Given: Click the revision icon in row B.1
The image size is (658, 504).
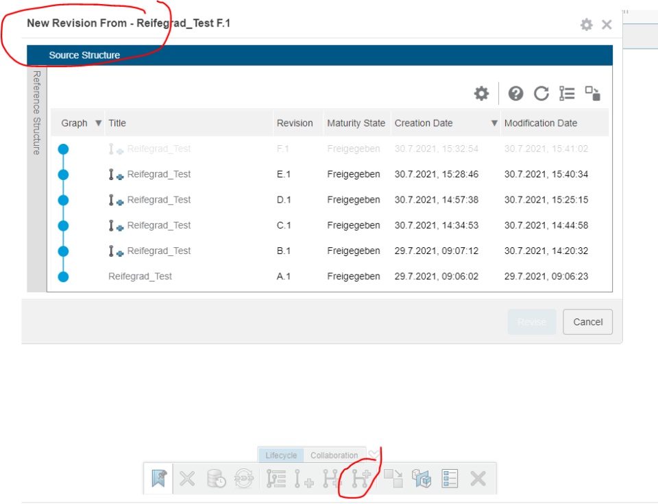Looking at the screenshot, I should click(116, 251).
